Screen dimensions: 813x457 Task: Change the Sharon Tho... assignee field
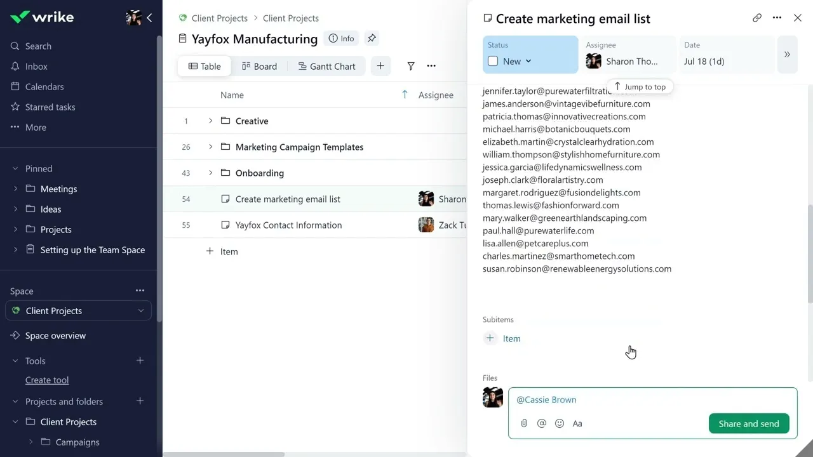click(x=628, y=55)
